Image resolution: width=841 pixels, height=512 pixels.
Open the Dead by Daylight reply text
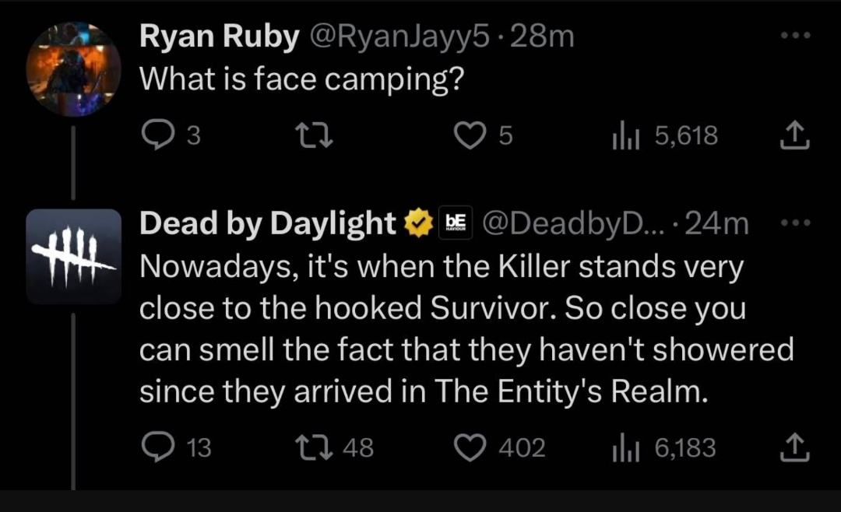[466, 328]
